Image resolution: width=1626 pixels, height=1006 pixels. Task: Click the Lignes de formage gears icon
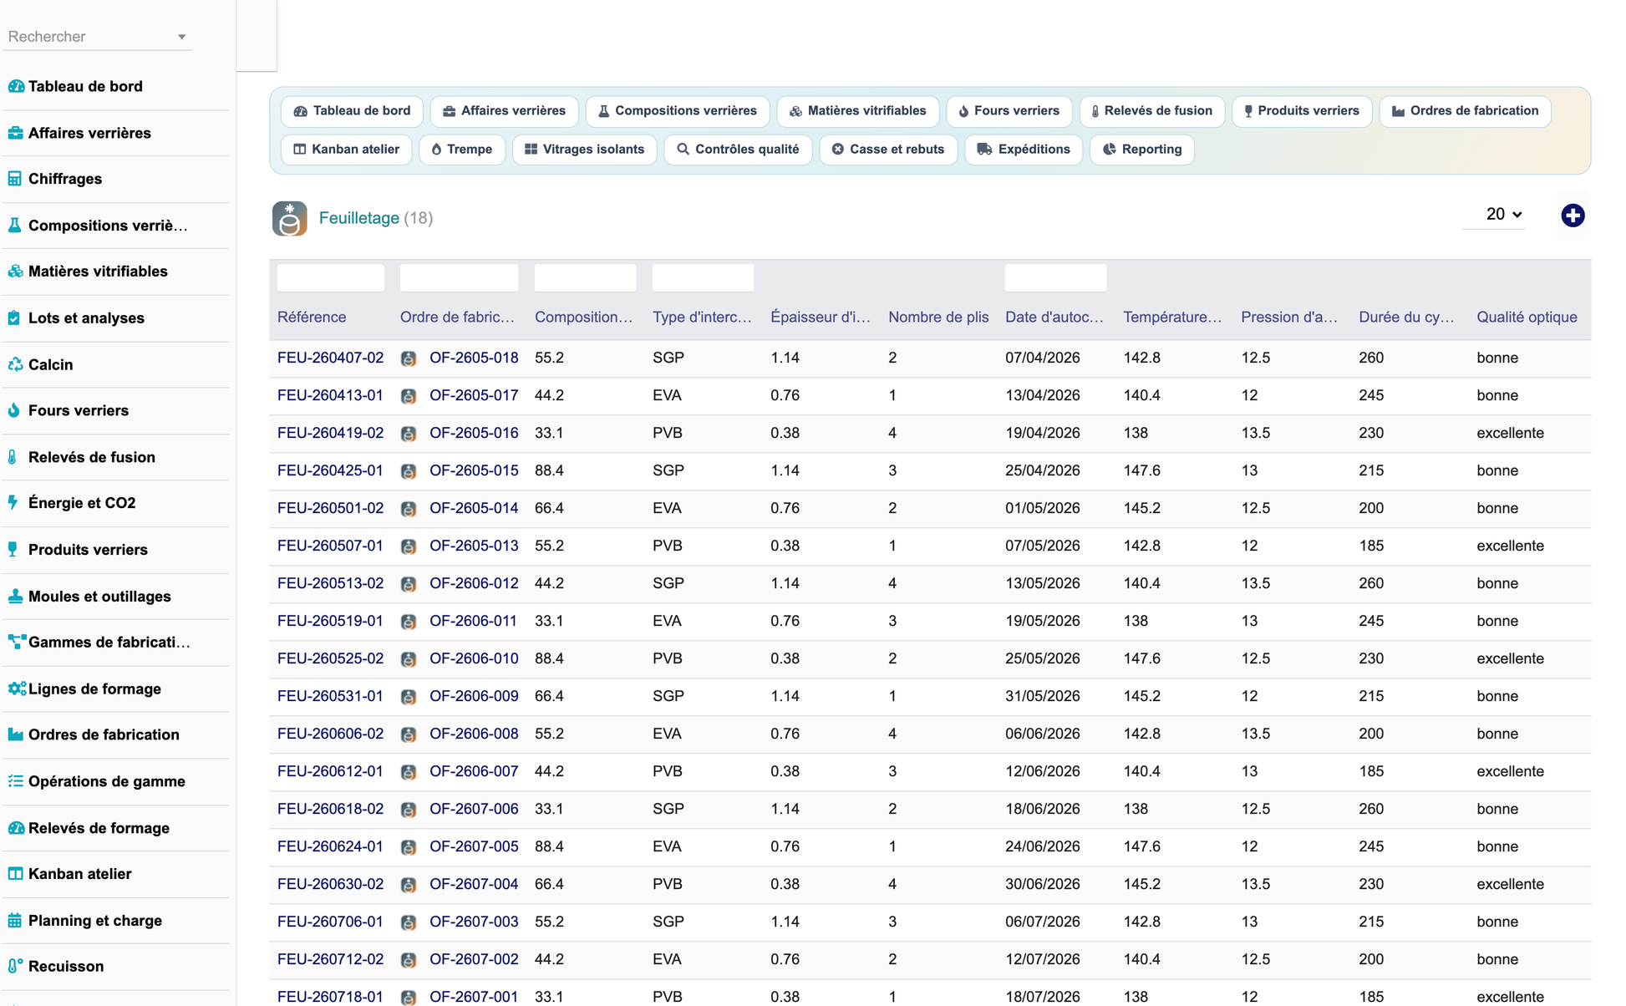pyautogui.click(x=17, y=689)
